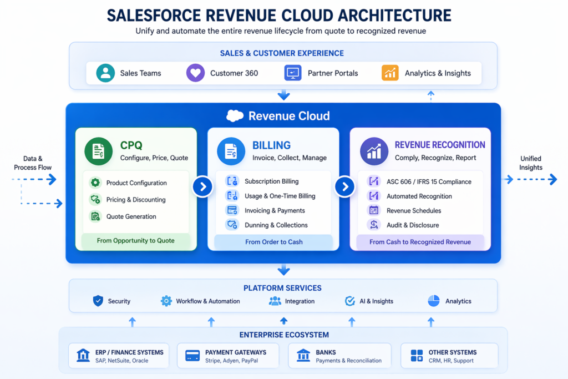Click the Other Systems card

[x=449, y=356]
